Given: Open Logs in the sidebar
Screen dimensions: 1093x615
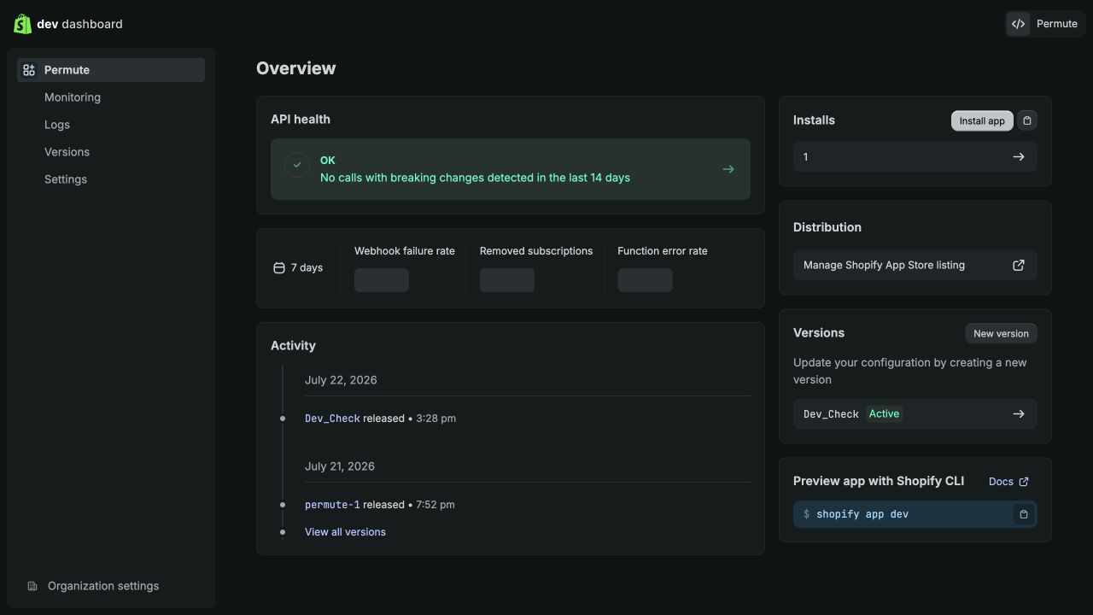Looking at the screenshot, I should pos(57,125).
